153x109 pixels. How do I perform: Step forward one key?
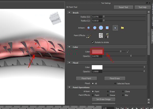pos(142,108)
